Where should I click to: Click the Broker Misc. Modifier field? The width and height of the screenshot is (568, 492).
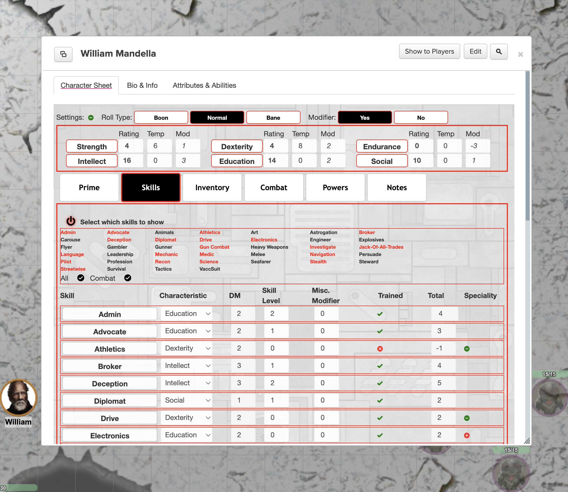(326, 365)
